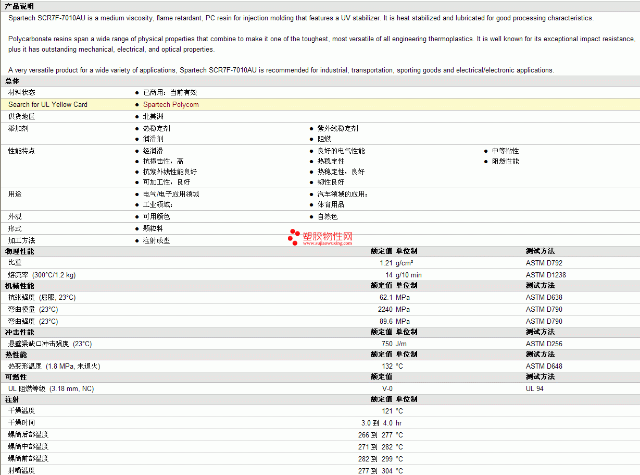Image resolution: width=640 pixels, height=475 pixels.
Task: Open the Spartech Polycom link
Action: click(171, 104)
